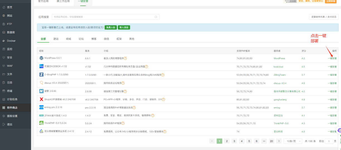Image resolution: width=341 pixels, height=150 pixels.
Task: Click the ThinkPHP-5.0 logo icon
Action: coord(42,123)
